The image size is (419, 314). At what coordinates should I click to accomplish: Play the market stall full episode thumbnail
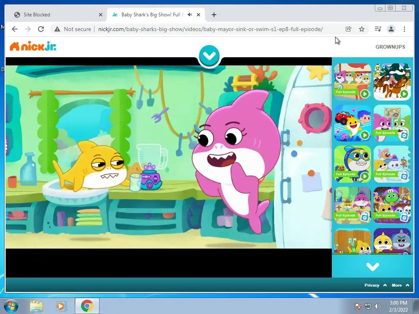pyautogui.click(x=352, y=81)
